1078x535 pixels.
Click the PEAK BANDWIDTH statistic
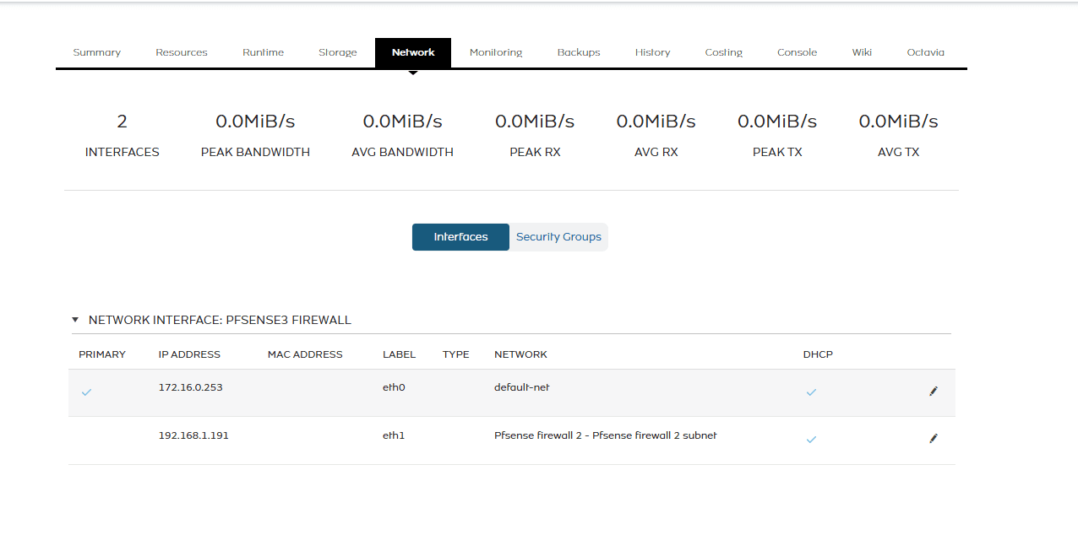click(255, 136)
